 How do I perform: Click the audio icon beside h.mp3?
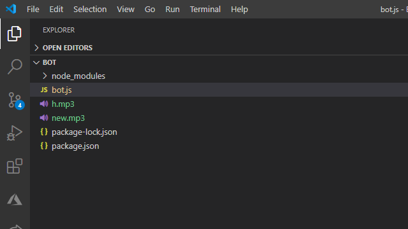coord(44,104)
